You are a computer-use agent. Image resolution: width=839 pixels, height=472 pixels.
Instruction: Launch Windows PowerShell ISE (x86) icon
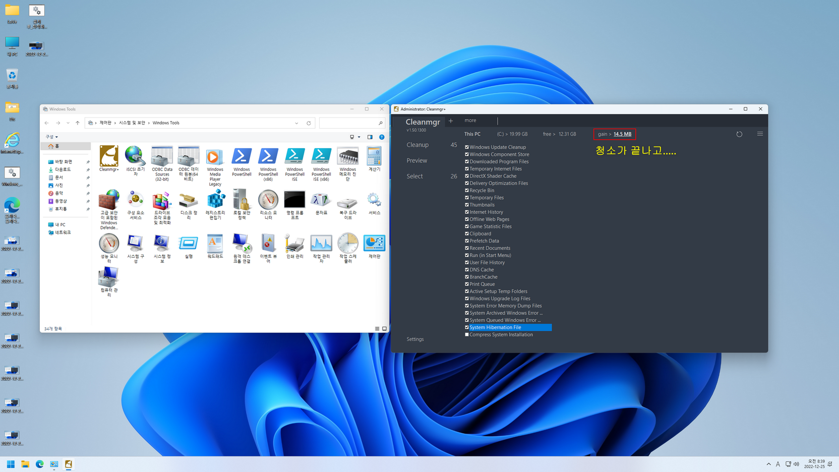coord(321,164)
